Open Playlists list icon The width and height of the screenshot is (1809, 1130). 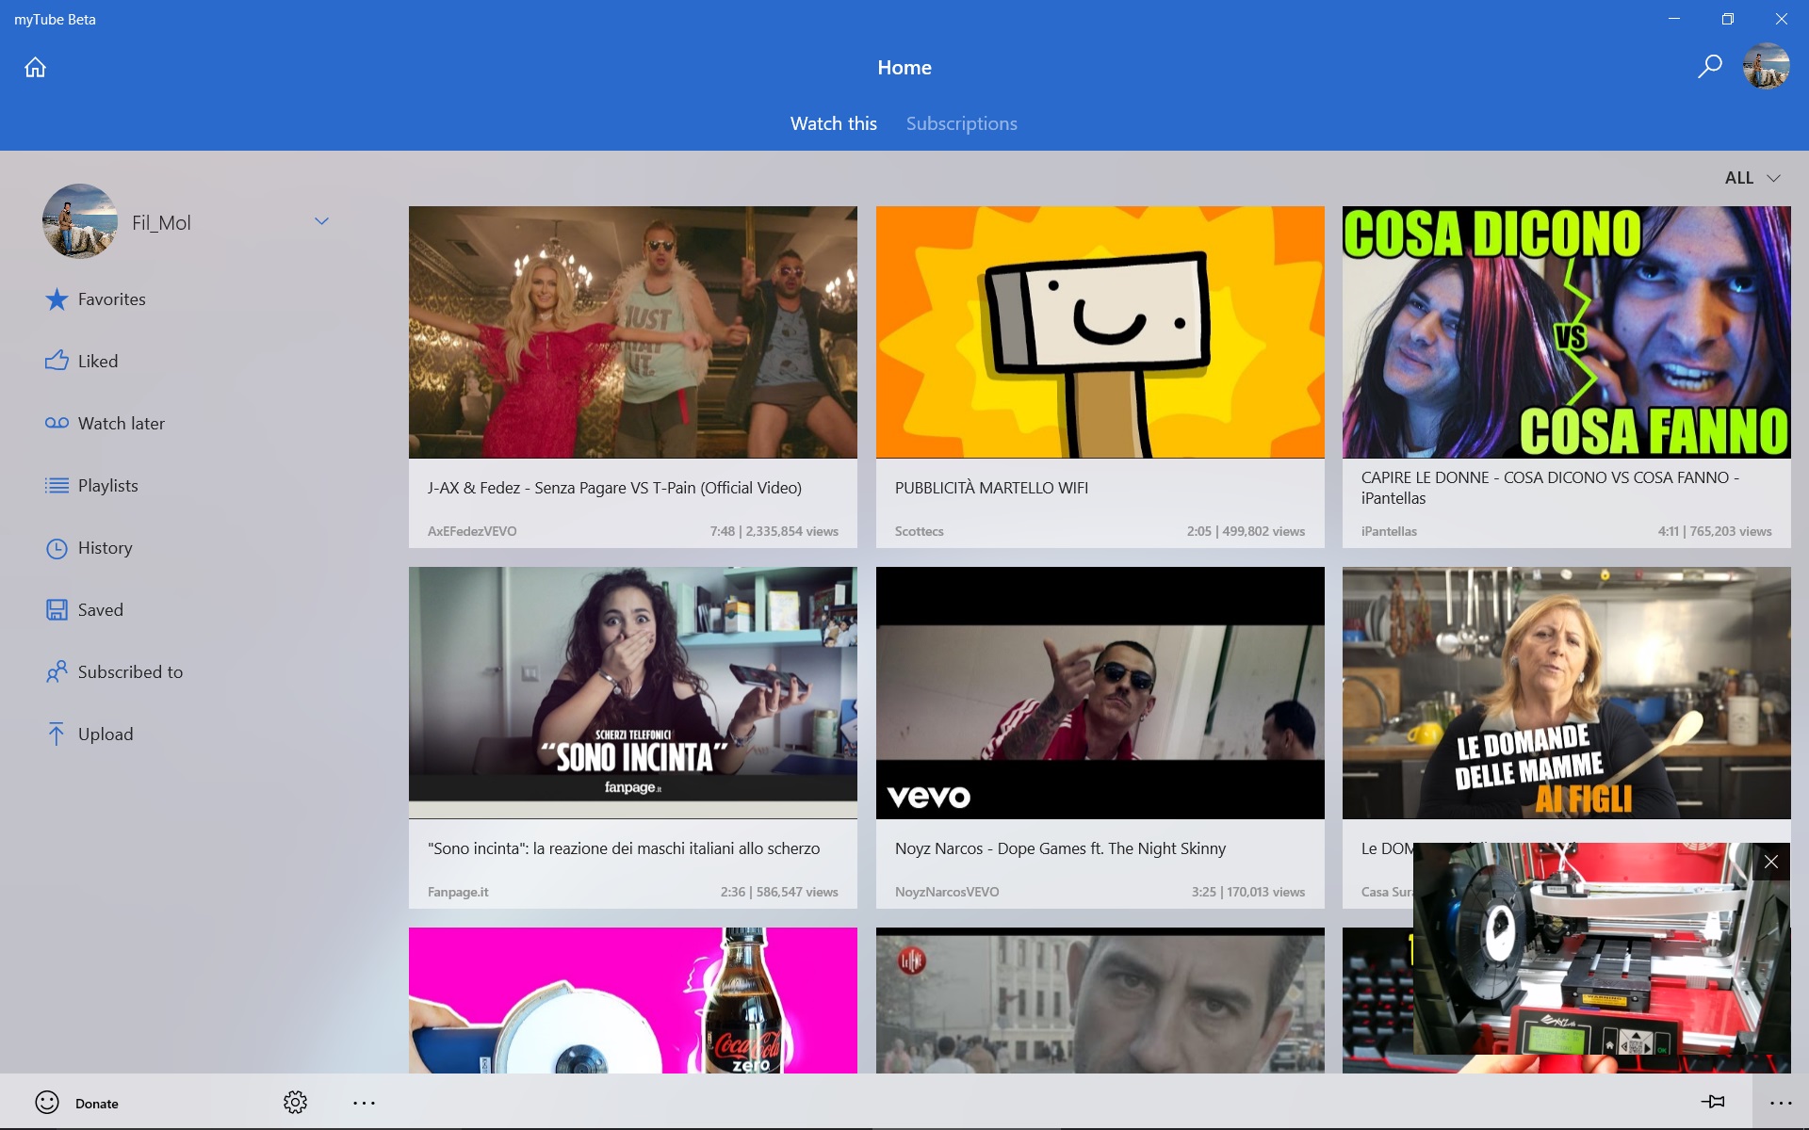pyautogui.click(x=57, y=486)
